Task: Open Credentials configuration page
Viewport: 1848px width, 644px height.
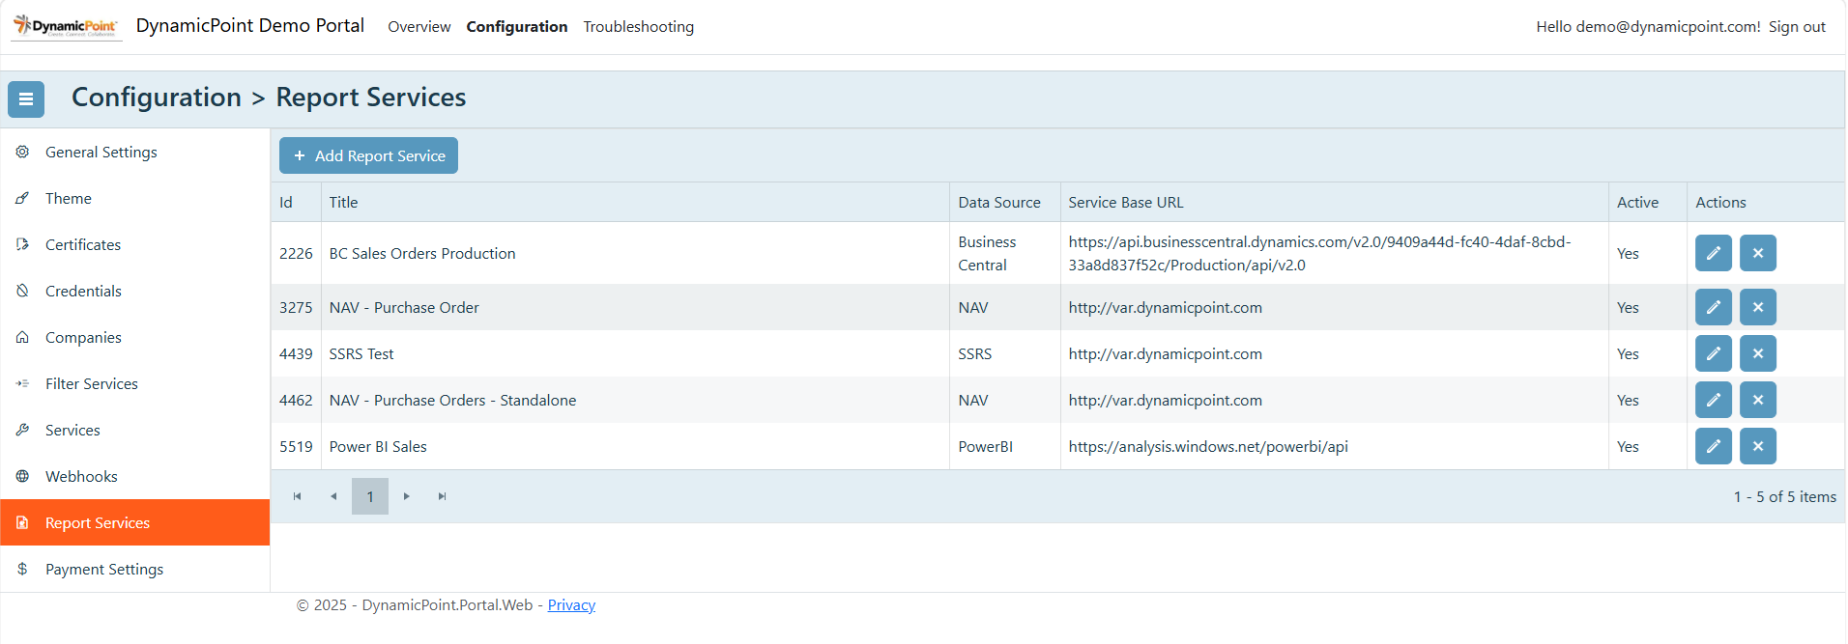Action: (135, 291)
